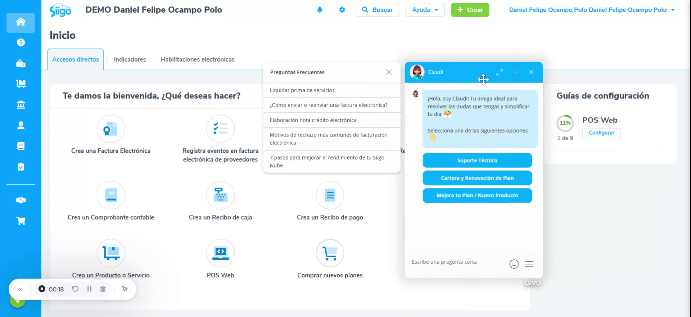The width and height of the screenshot is (691, 317).
Task: Collapse the recorder toolbar with double chevron
Action: point(20,289)
